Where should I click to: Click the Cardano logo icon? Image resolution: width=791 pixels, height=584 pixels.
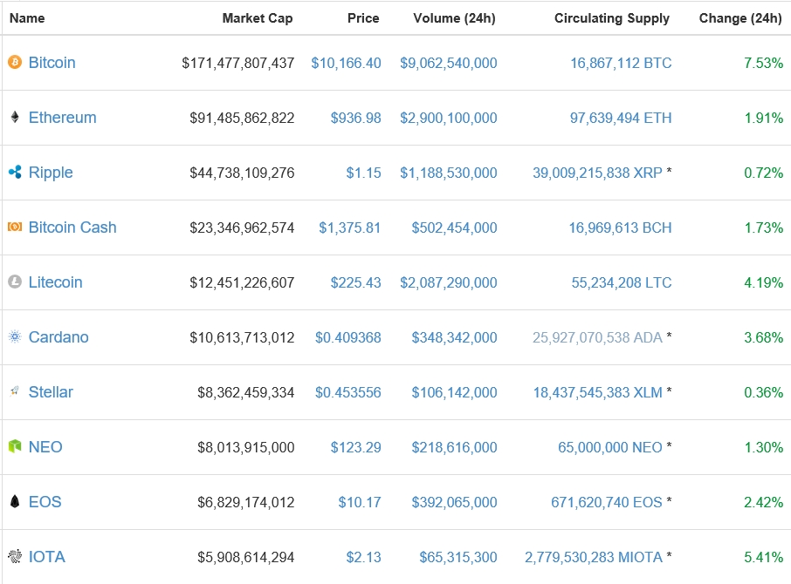click(x=14, y=337)
